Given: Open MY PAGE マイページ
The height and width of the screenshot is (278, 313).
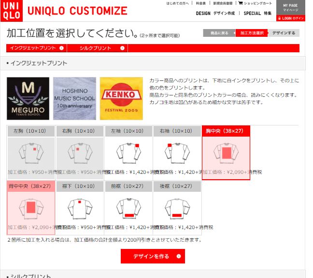Looking at the screenshot, I should pos(291,8).
